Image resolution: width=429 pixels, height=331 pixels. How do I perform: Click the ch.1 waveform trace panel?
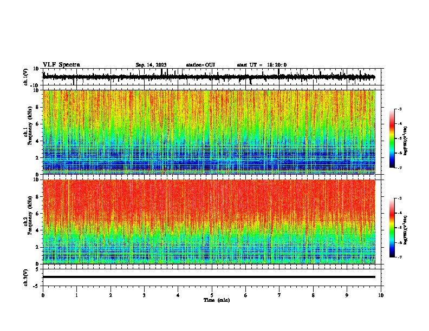coord(212,77)
